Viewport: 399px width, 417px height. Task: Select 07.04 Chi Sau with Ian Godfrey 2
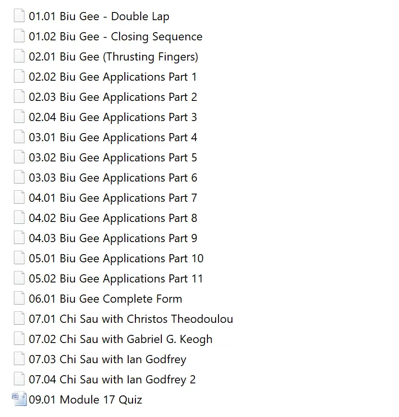point(112,380)
